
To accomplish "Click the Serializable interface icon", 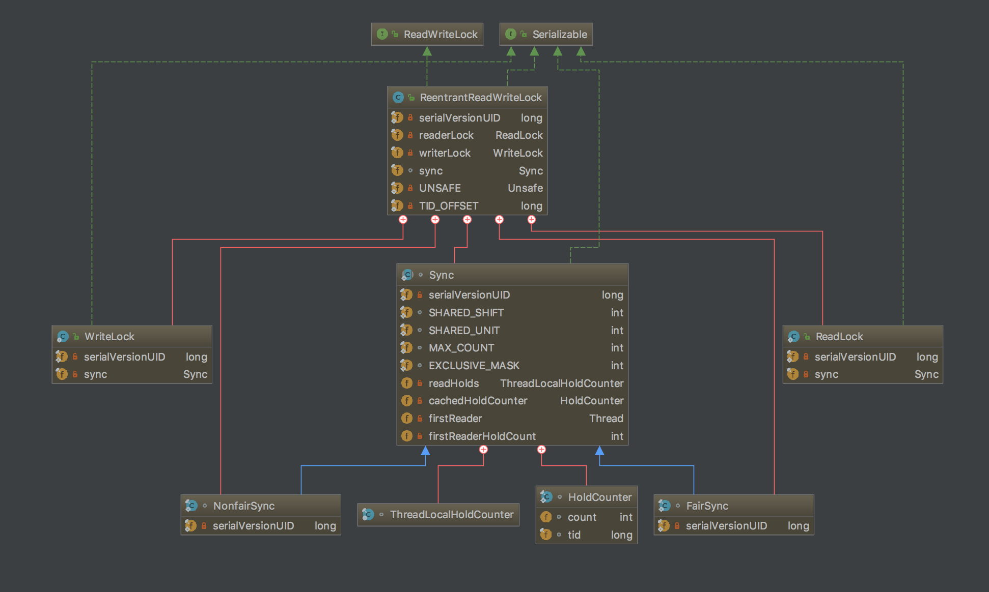I will (x=510, y=34).
